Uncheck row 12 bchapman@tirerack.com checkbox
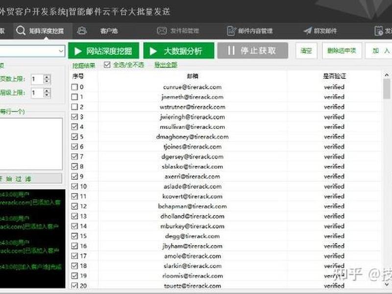This screenshot has height=294, width=392. click(x=74, y=206)
